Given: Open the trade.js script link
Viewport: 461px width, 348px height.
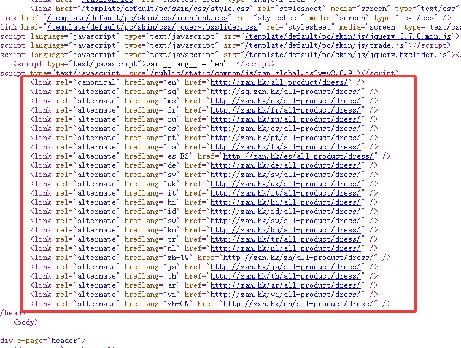Looking at the screenshot, I should (324, 45).
